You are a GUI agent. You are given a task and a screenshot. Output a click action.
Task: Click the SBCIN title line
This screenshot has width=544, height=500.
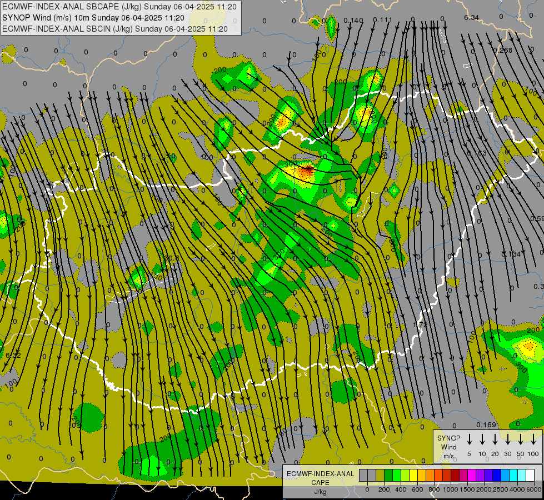115,29
